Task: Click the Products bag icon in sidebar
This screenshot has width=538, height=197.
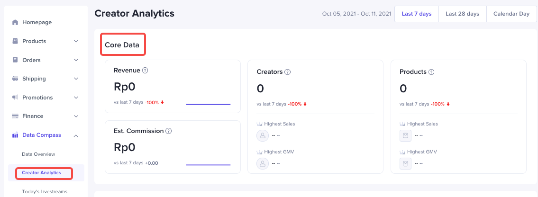Action: [15, 41]
